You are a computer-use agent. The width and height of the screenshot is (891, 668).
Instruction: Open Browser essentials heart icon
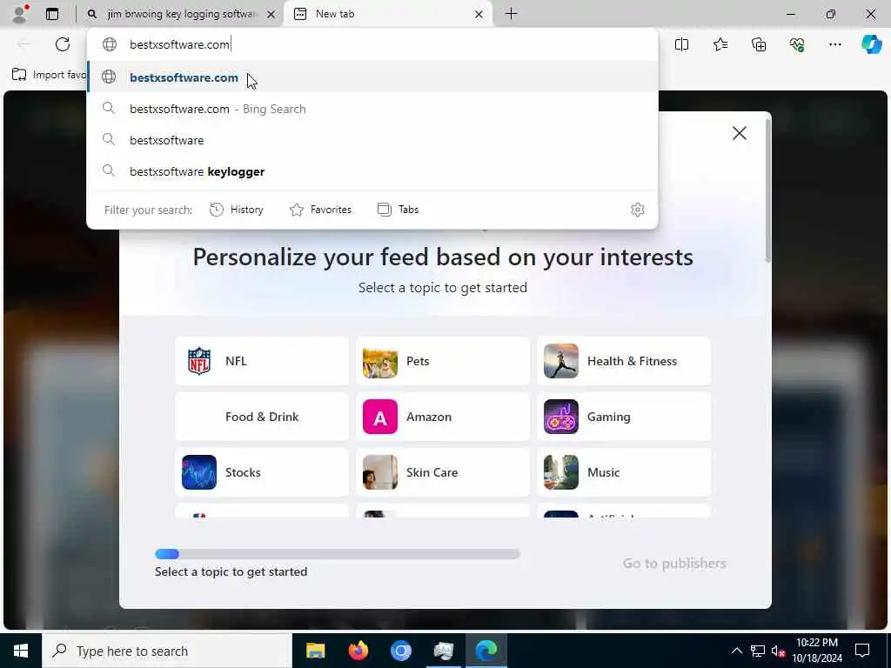pos(797,44)
